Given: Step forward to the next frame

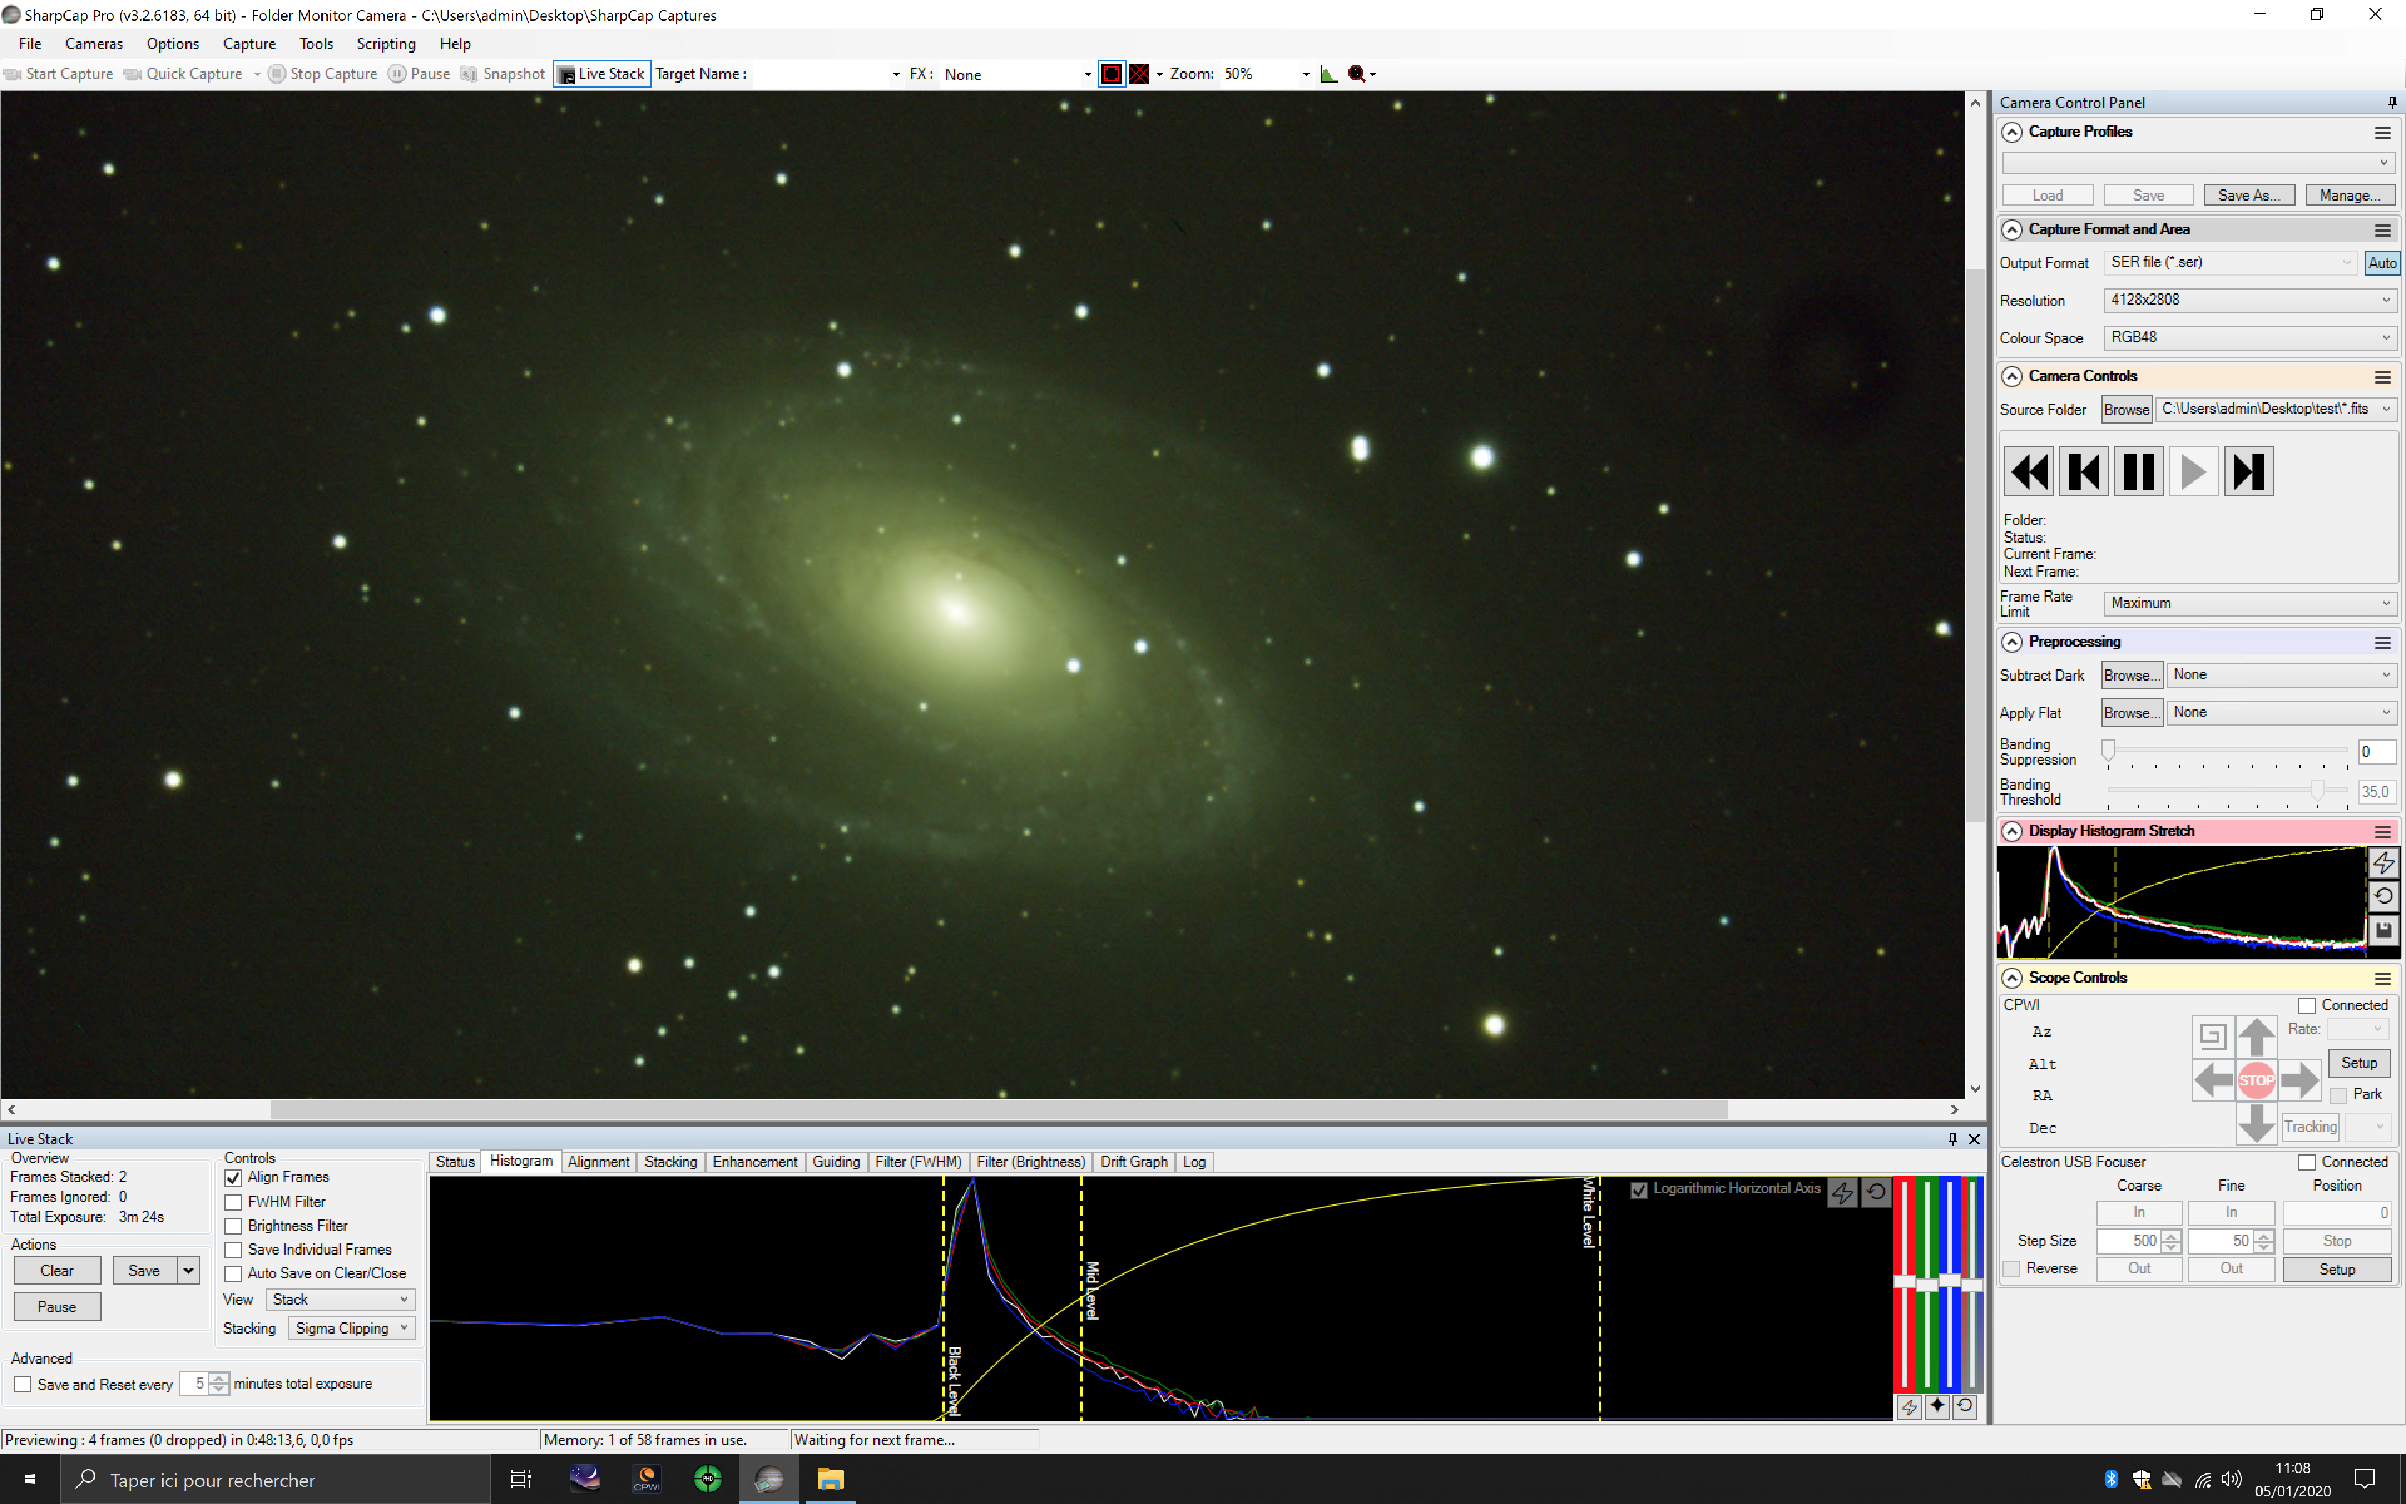Looking at the screenshot, I should coord(2249,471).
